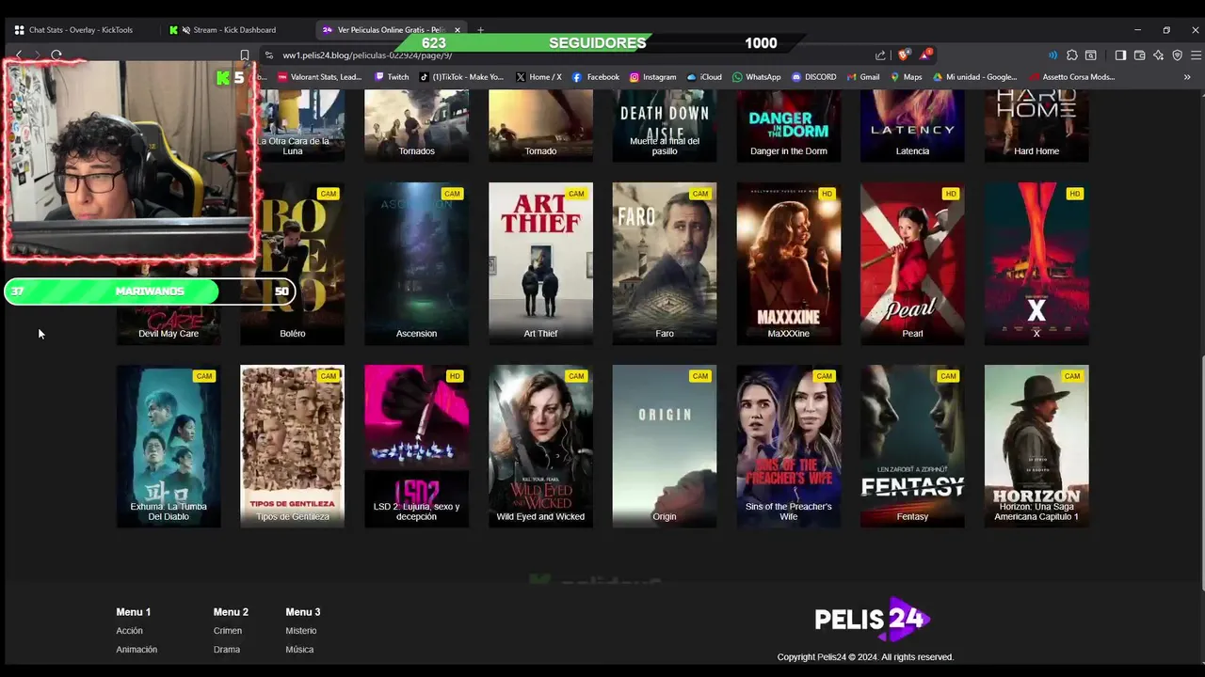
Task: Open the Home / X bookmark
Action: (538, 77)
